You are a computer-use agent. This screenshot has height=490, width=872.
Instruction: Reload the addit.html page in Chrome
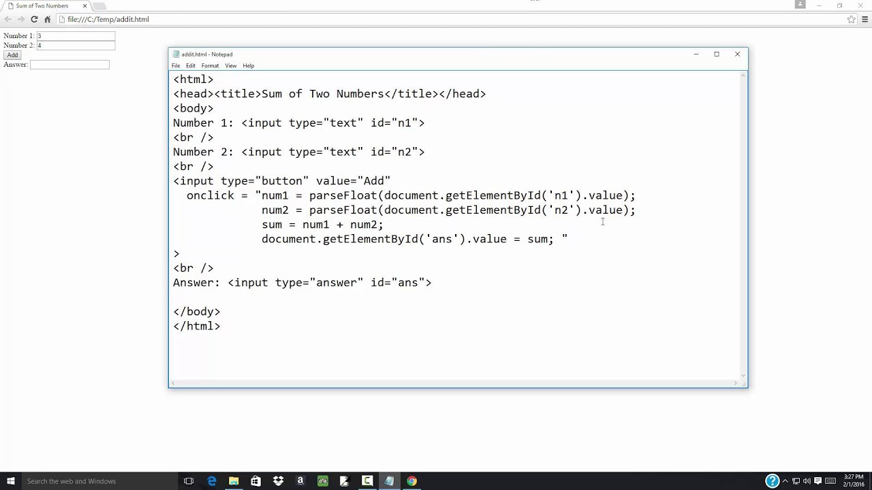tap(34, 19)
